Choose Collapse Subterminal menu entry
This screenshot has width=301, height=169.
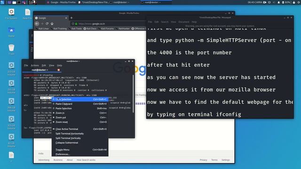pyautogui.click(x=80, y=143)
